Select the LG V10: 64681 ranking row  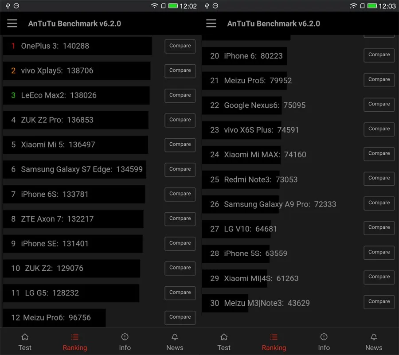[240, 229]
